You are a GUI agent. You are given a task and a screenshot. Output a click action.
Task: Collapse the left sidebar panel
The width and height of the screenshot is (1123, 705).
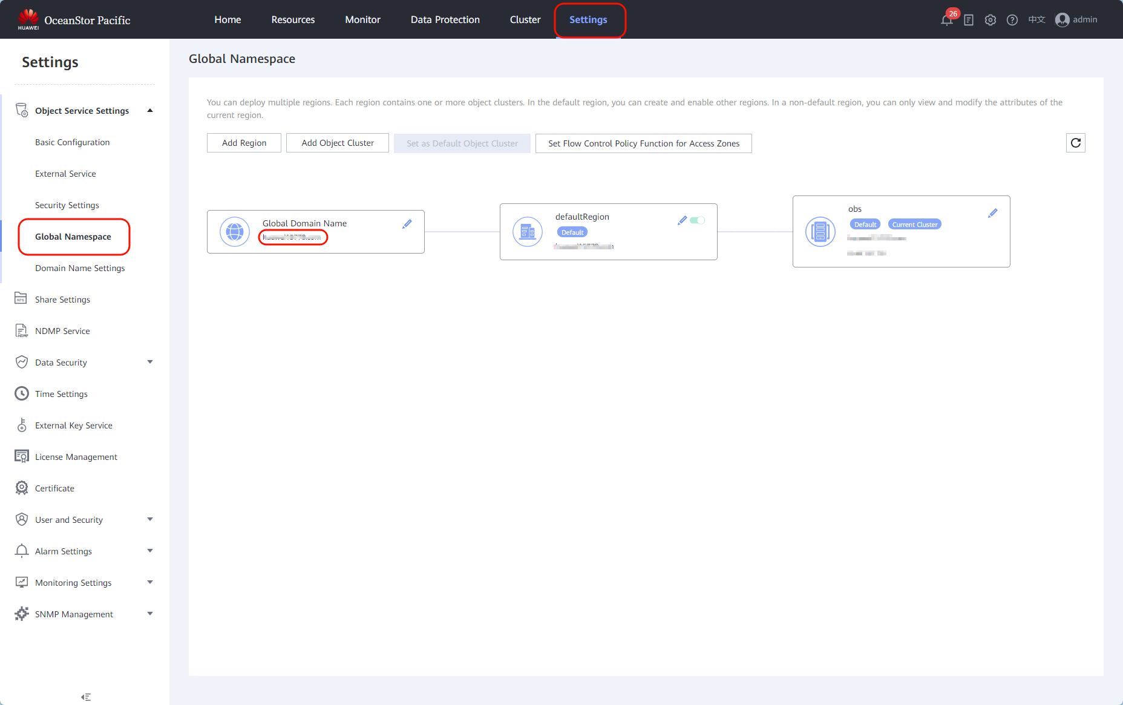[x=86, y=697]
